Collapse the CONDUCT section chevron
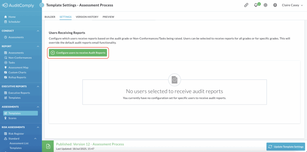The height and width of the screenshot is (152, 307). (38, 31)
